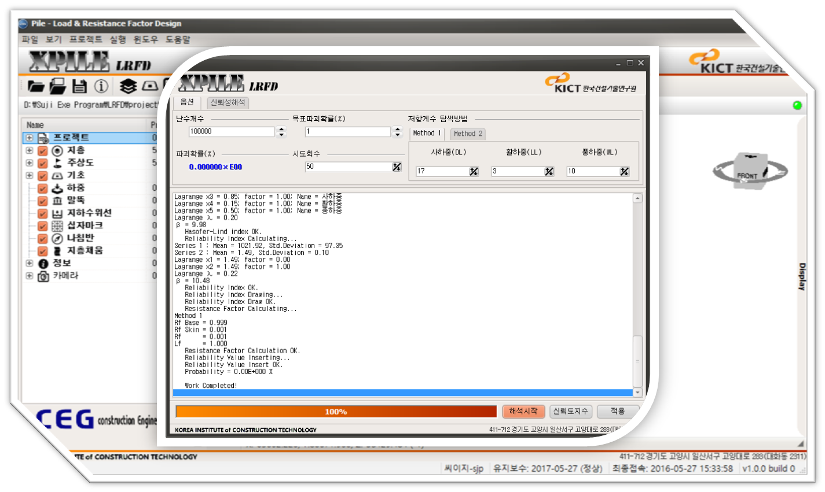This screenshot has height=492, width=825.
Task: Click the 목표파괴확률(%) spinner arrows
Action: pos(397,132)
